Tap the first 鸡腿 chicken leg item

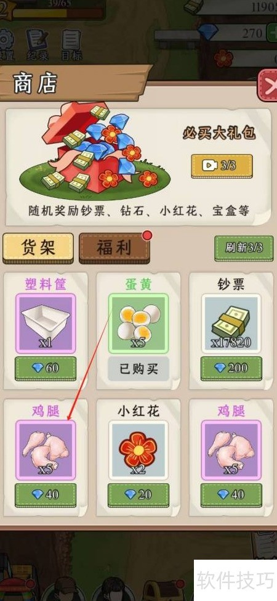click(46, 450)
